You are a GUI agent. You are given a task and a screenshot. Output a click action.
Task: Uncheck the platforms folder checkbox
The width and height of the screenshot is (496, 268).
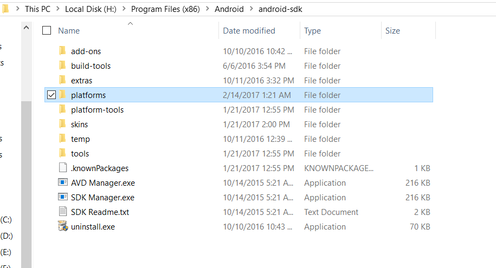(x=51, y=95)
